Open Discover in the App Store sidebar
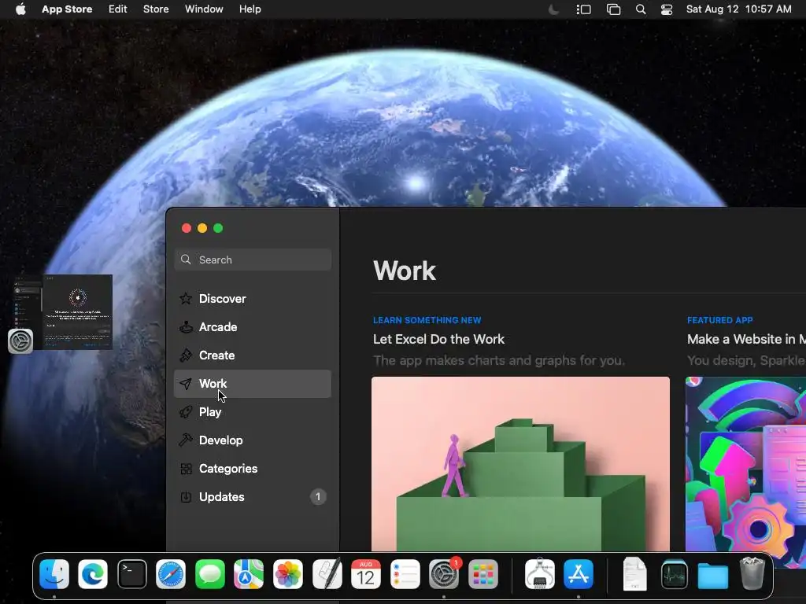This screenshot has width=806, height=604. [x=253, y=299]
